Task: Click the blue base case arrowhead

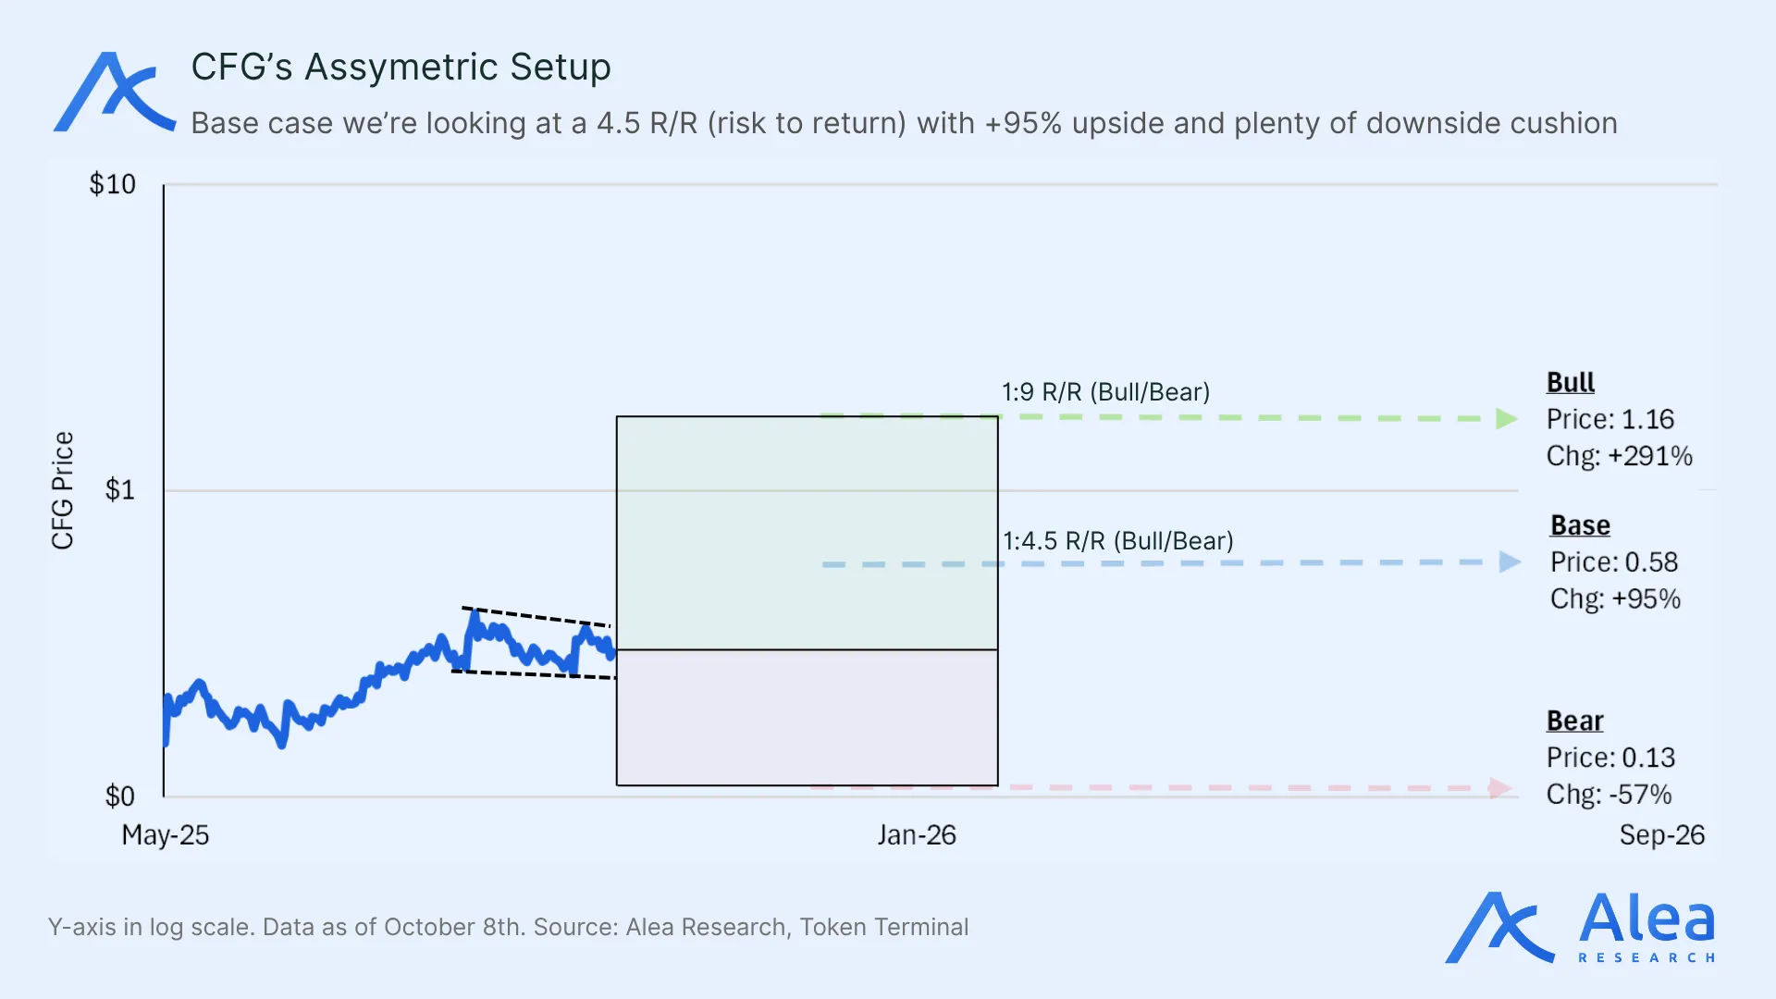Action: [x=1509, y=561]
